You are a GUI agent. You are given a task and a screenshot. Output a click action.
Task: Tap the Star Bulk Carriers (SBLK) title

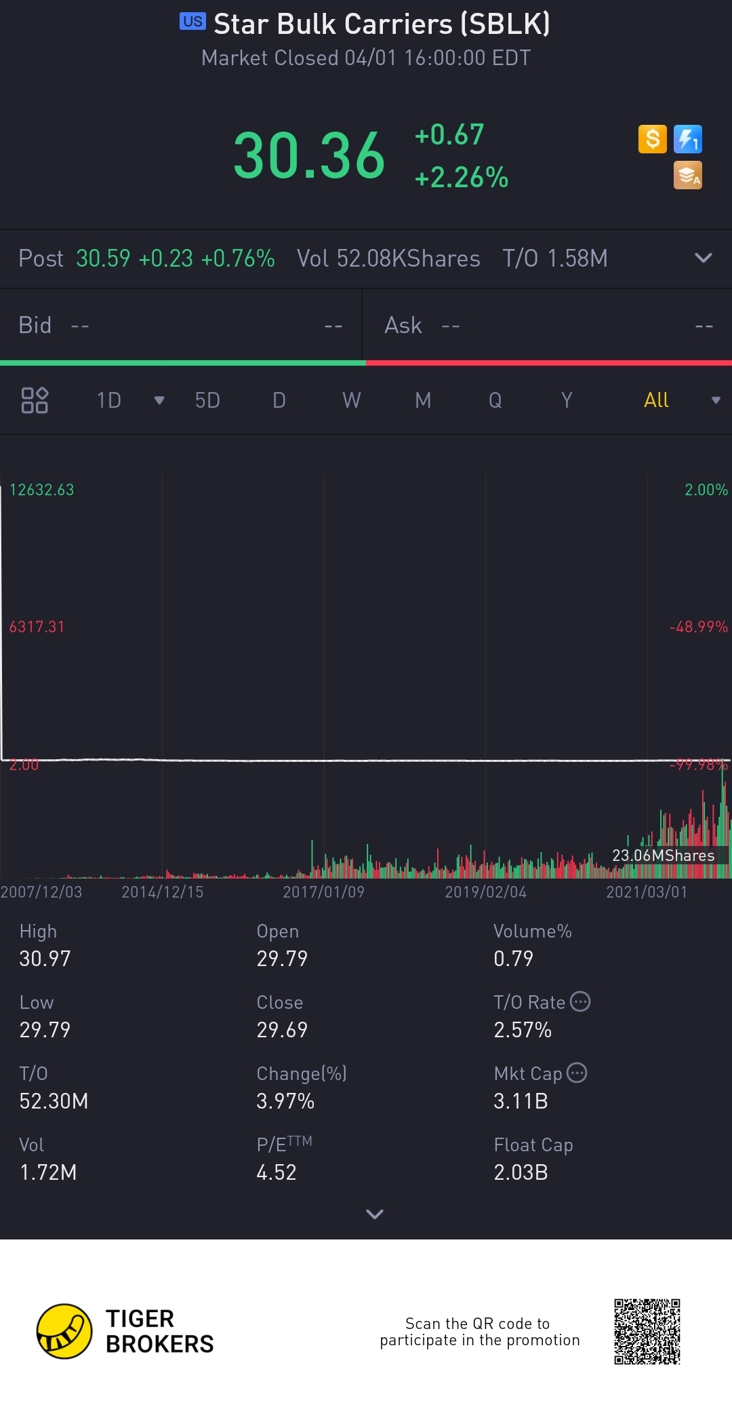click(382, 24)
